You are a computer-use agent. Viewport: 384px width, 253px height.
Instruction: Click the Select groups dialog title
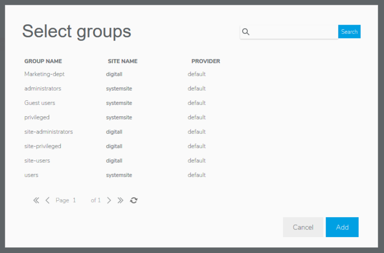(77, 32)
